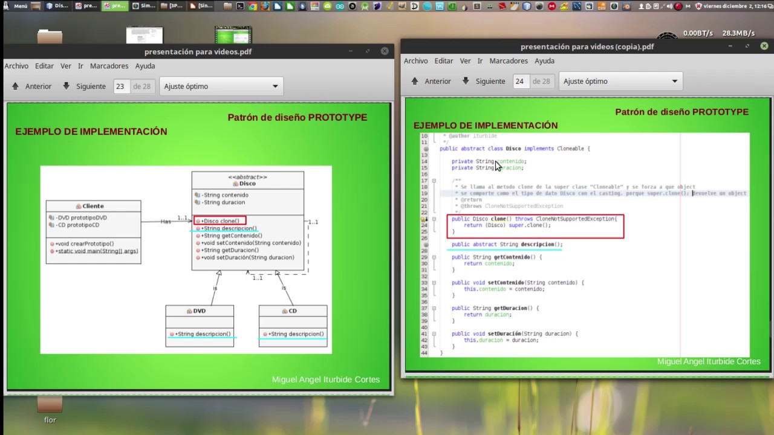Open Ayuda menu in left window

click(x=145, y=66)
